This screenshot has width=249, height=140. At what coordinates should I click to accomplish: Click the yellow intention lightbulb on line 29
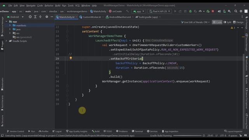(x=71, y=58)
